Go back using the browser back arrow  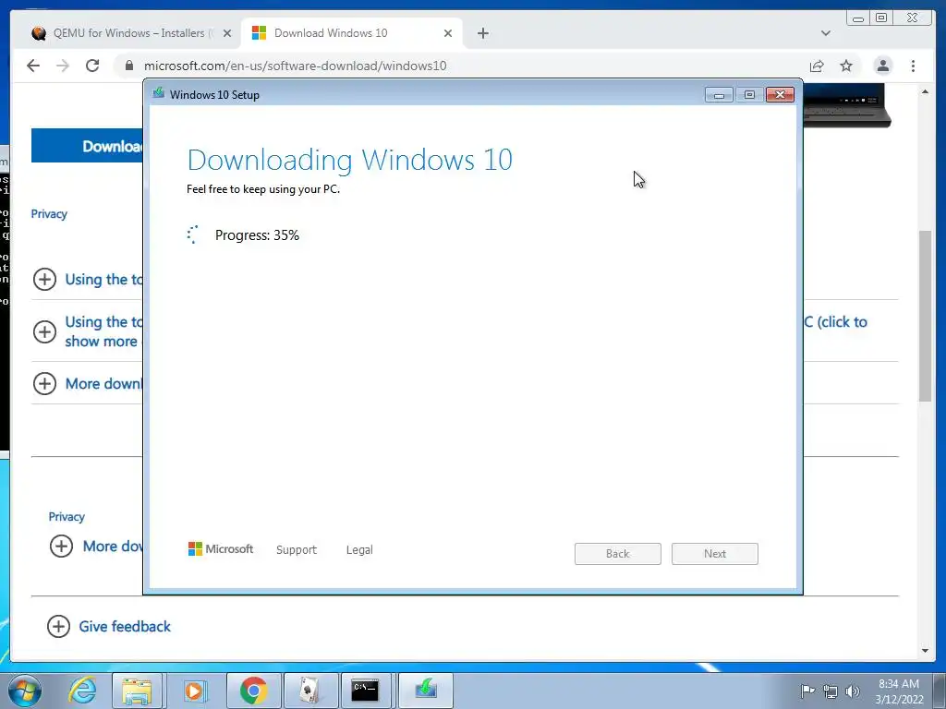33,66
